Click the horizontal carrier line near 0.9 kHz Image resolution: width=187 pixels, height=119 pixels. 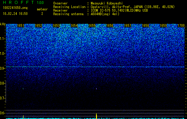click(95, 67)
